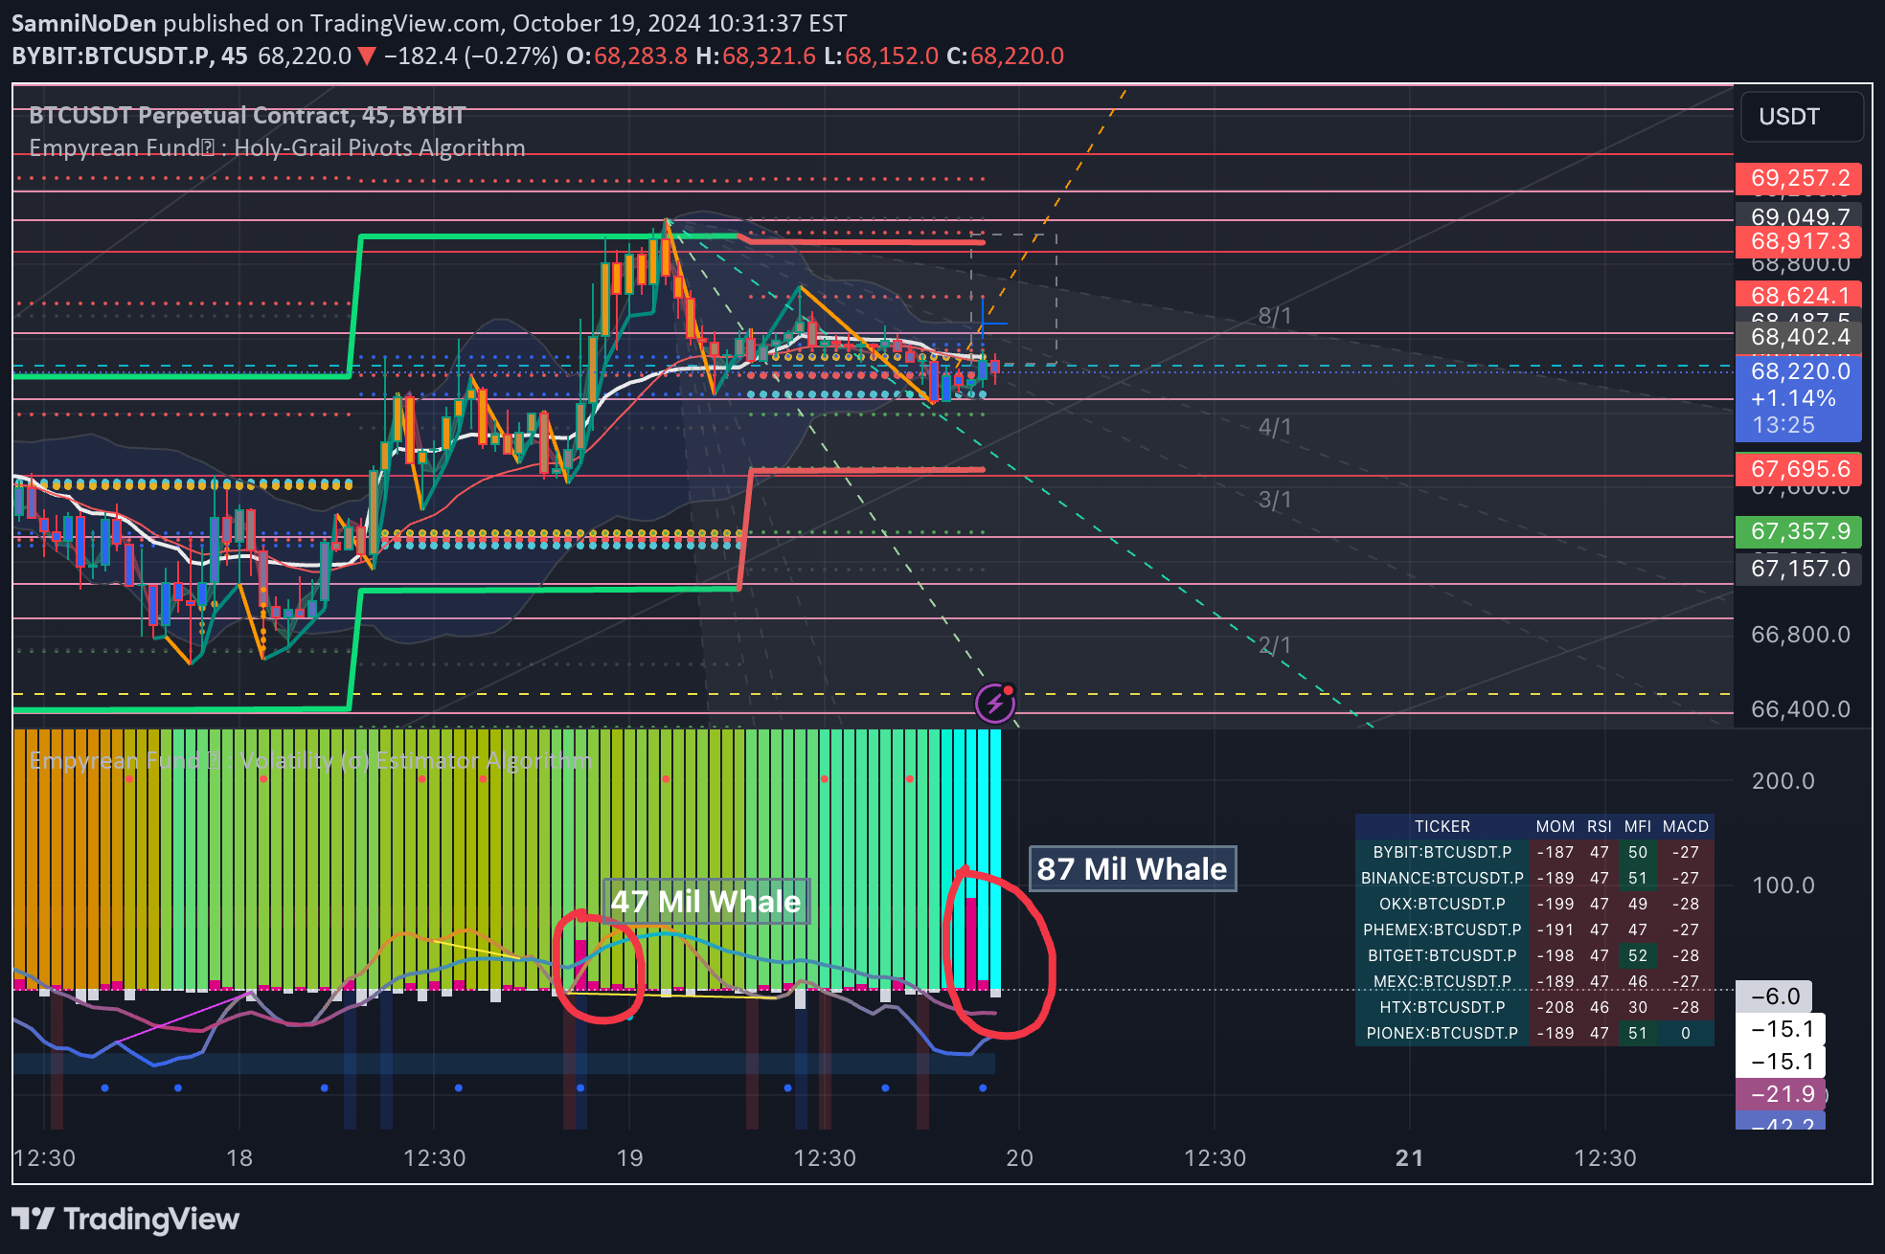1885x1254 pixels.
Task: Open the USDT currency selector
Action: (x=1802, y=117)
